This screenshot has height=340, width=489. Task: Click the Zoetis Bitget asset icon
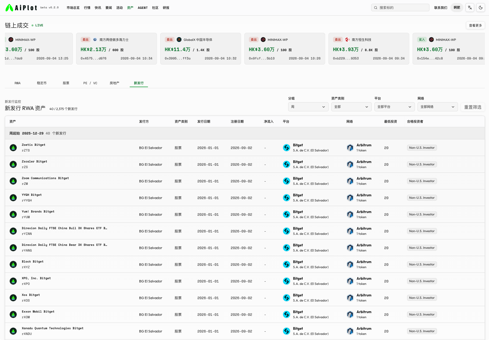[x=13, y=148]
